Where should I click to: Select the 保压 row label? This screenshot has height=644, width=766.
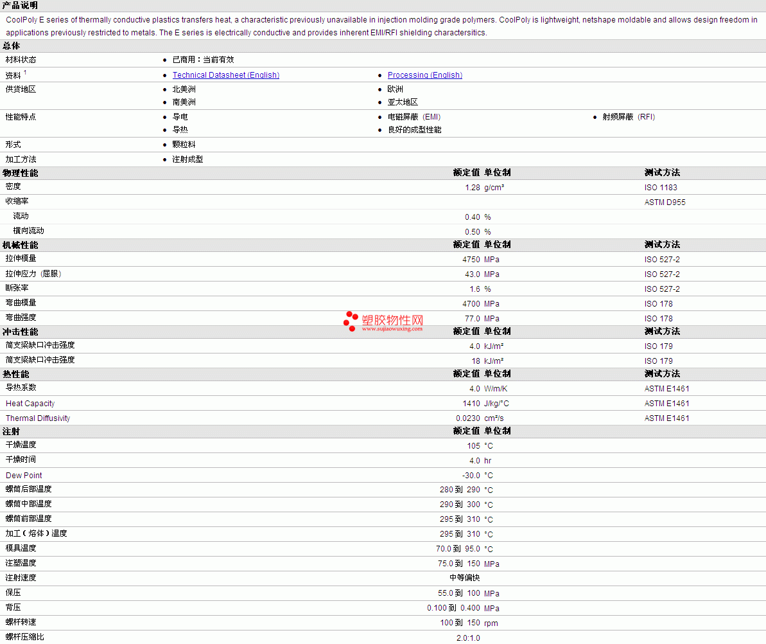tap(13, 592)
